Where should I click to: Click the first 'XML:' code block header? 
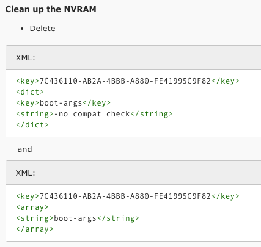point(133,57)
